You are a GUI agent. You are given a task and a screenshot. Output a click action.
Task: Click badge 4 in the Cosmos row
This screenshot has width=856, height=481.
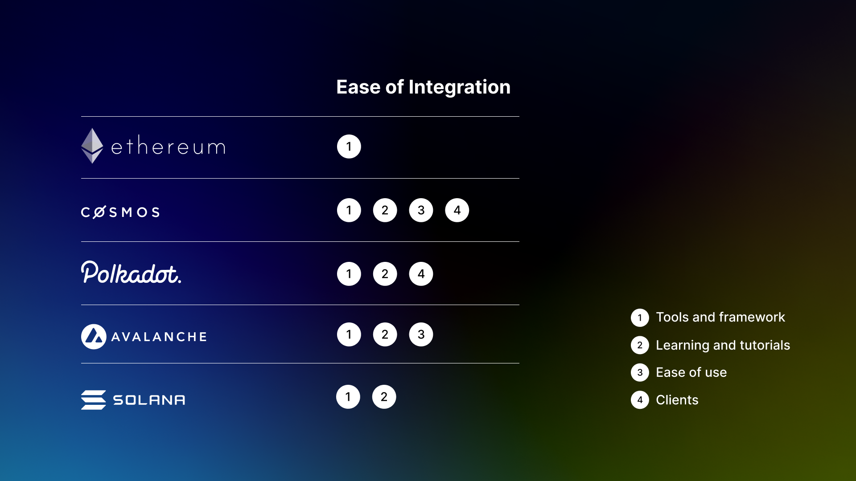click(457, 210)
